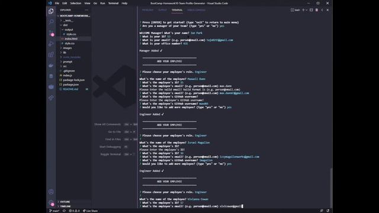The width and height of the screenshot is (379, 213).
Task: Open the Selection menu
Action: [76, 4]
